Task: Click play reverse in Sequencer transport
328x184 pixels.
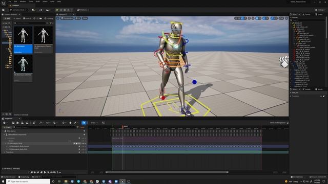Action: 41,172
